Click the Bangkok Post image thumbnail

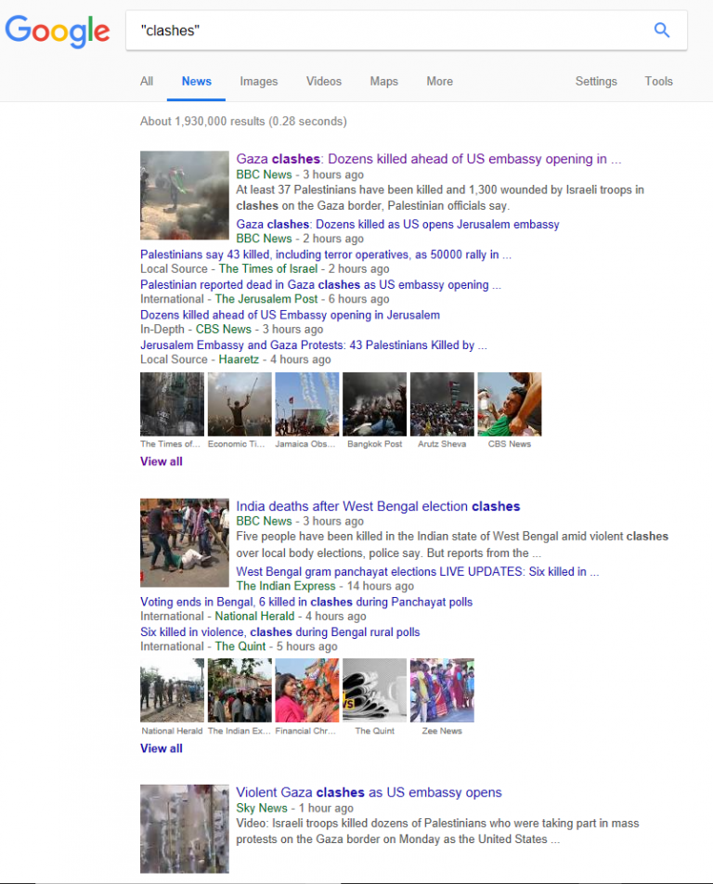point(374,404)
